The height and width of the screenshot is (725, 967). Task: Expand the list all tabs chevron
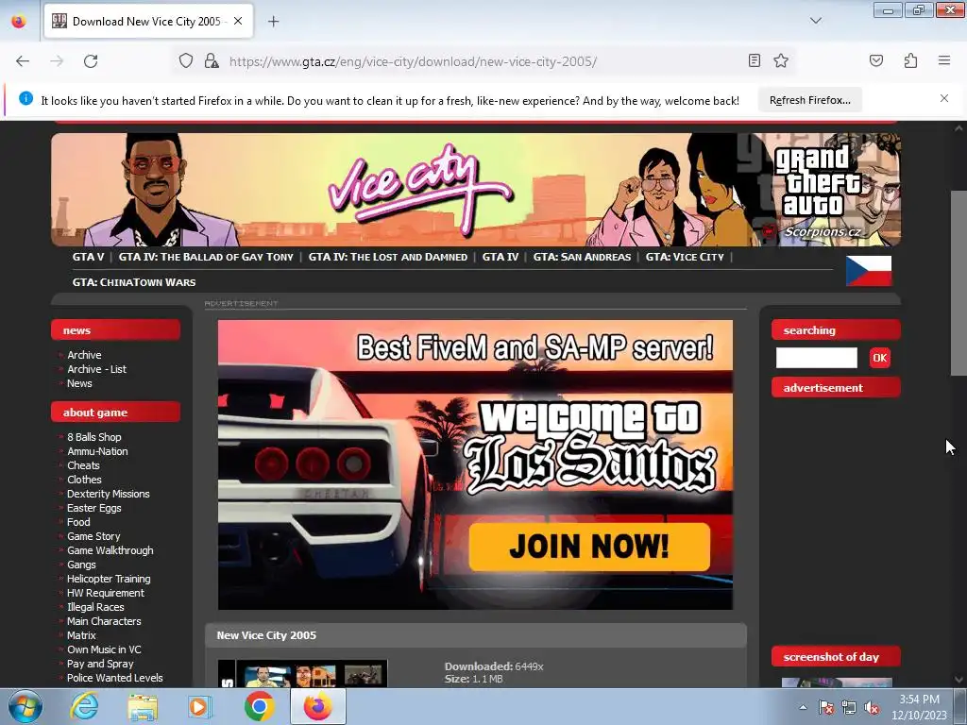pos(815,21)
